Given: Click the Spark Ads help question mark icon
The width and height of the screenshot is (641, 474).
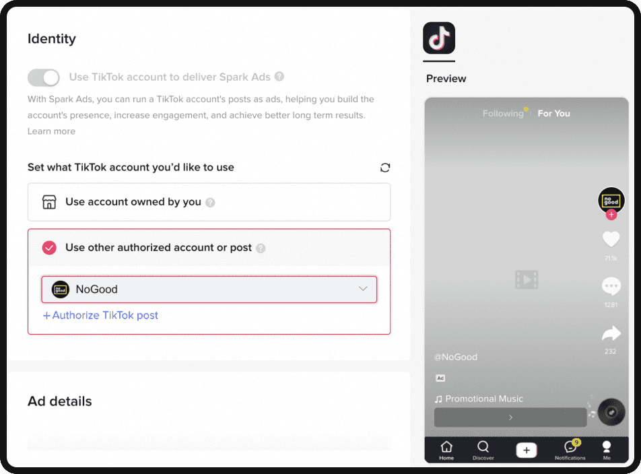Looking at the screenshot, I should click(x=279, y=77).
